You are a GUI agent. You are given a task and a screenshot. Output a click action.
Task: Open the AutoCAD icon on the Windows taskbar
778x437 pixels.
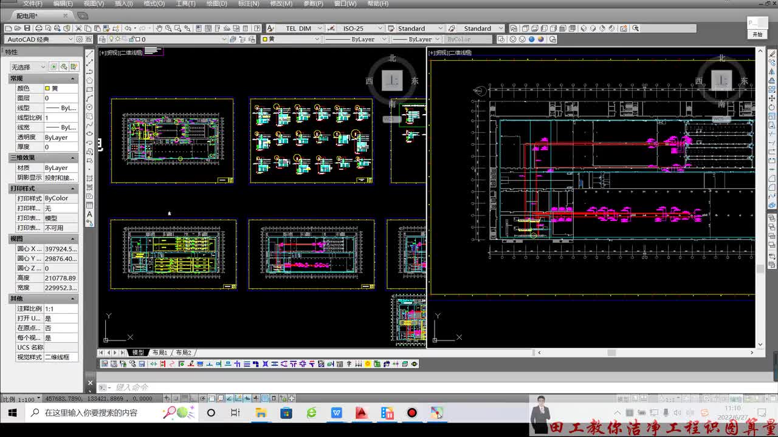click(362, 413)
